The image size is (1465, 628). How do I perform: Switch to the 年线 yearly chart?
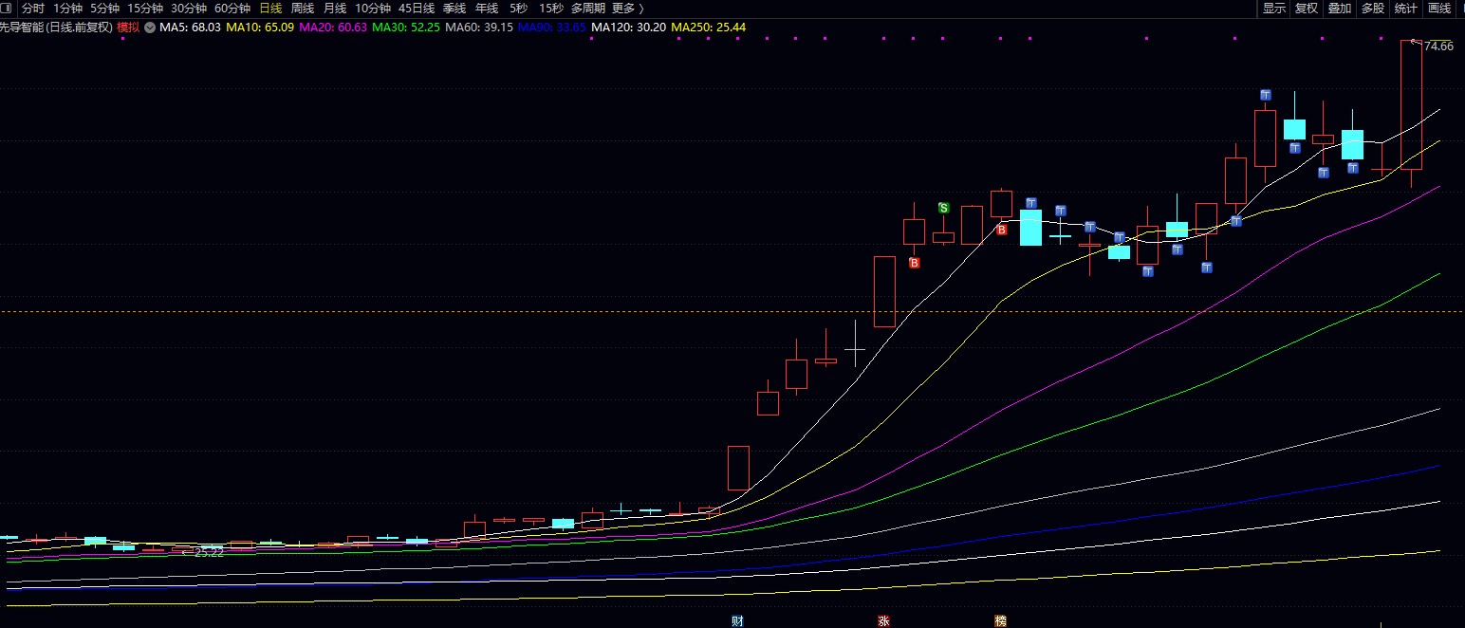[x=487, y=9]
